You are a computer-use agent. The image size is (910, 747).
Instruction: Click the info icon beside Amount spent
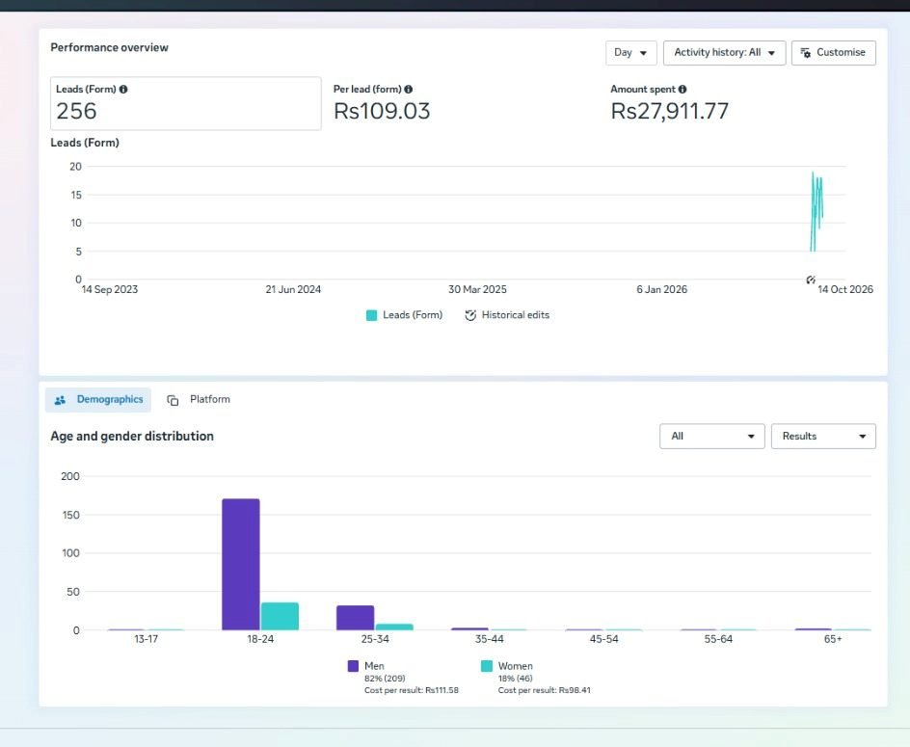(x=682, y=90)
